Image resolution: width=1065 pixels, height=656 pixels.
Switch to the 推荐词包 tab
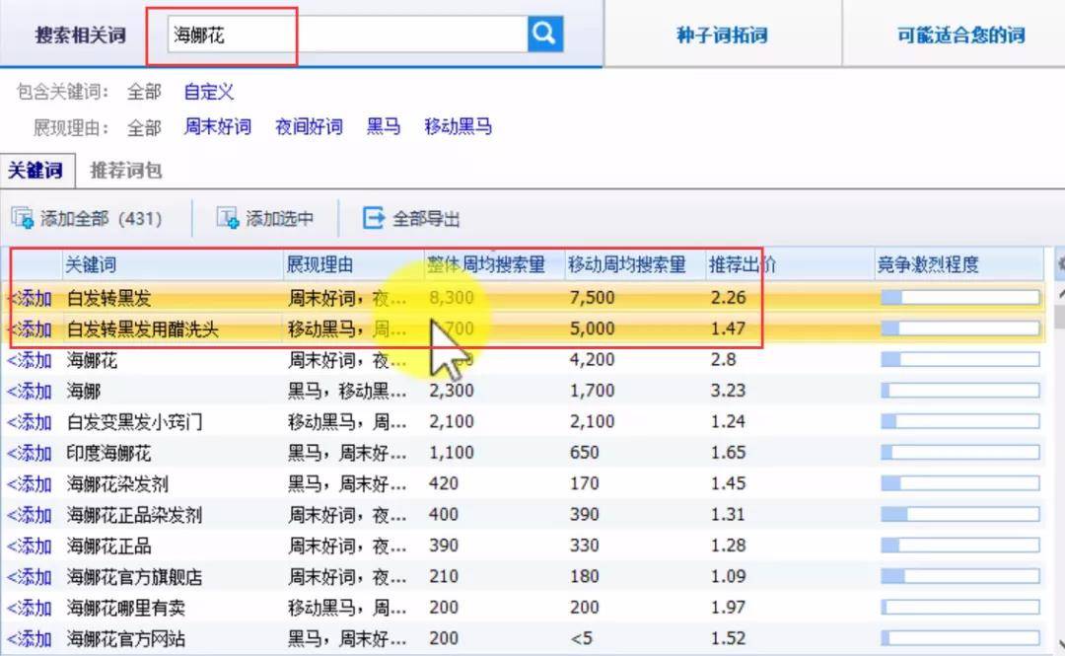point(126,170)
